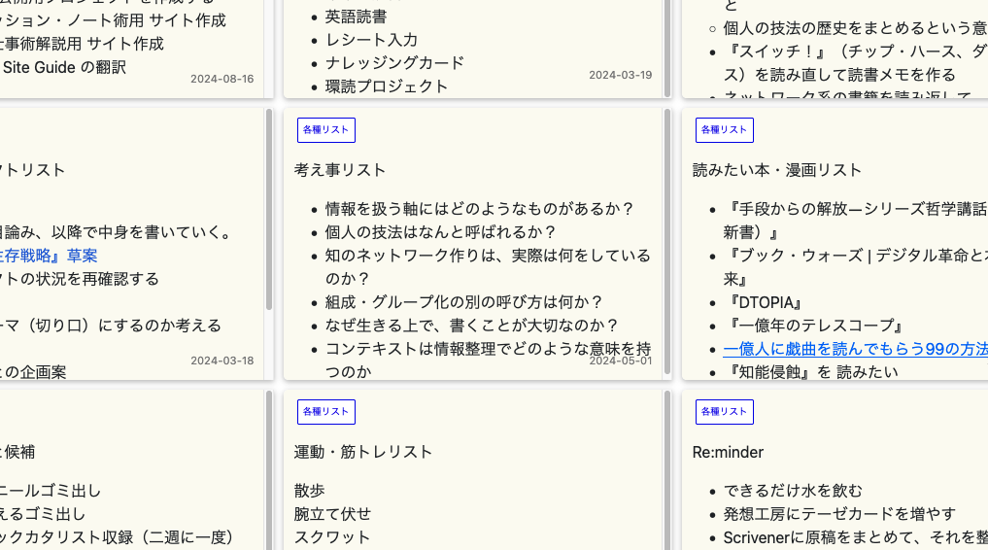Screen dimensions: 988x550
Task: Click 個人の技法はなんと呼ばれるか？ item
Action: (x=440, y=232)
